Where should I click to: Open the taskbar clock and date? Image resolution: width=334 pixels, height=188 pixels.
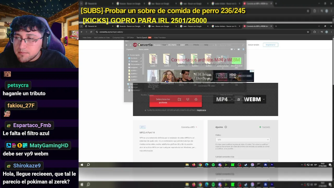[x=323, y=165]
